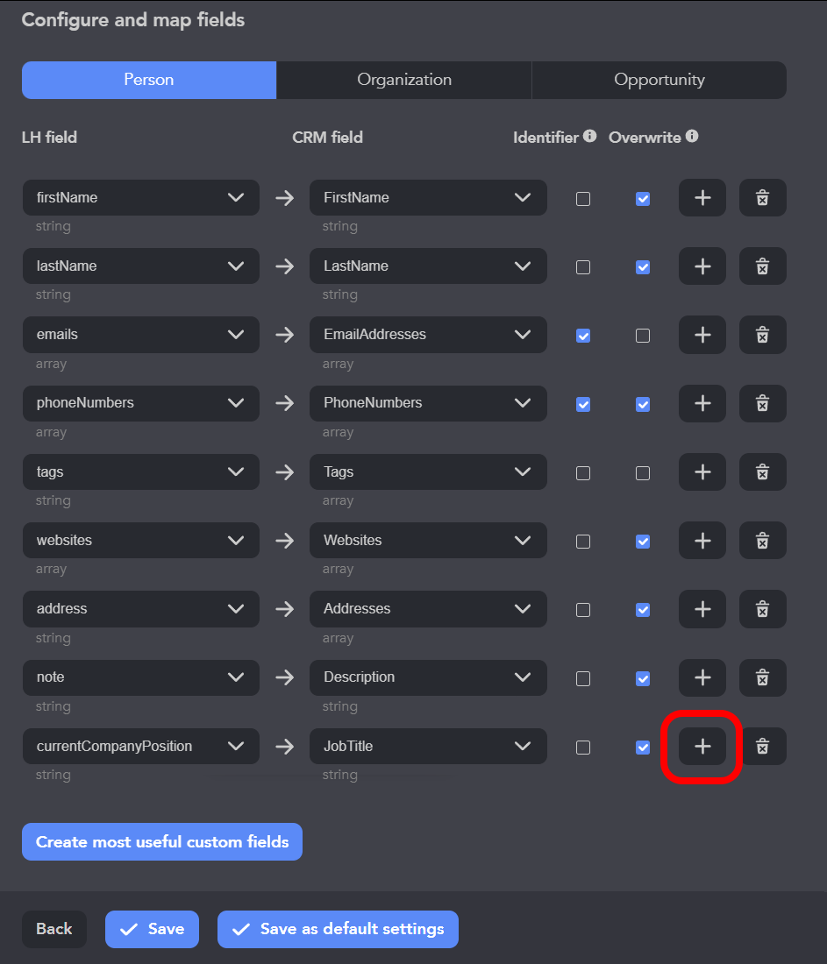The height and width of the screenshot is (964, 827).
Task: Click the plus icon in the emails row
Action: click(x=702, y=335)
